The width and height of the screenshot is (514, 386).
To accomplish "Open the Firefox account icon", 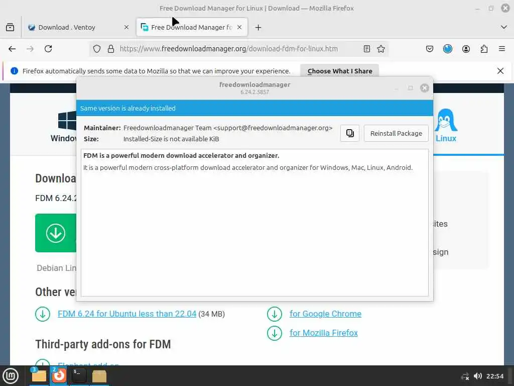I will [466, 49].
